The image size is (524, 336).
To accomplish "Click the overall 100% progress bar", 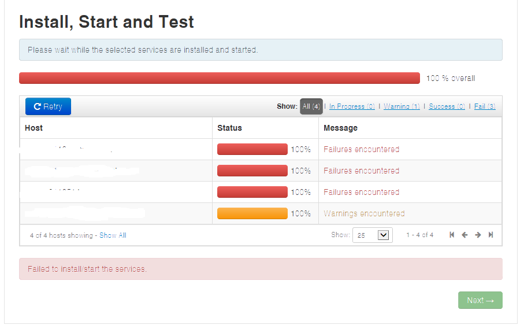I will pos(220,77).
